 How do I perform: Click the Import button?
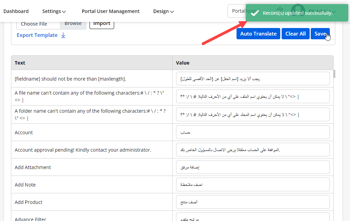tap(102, 24)
